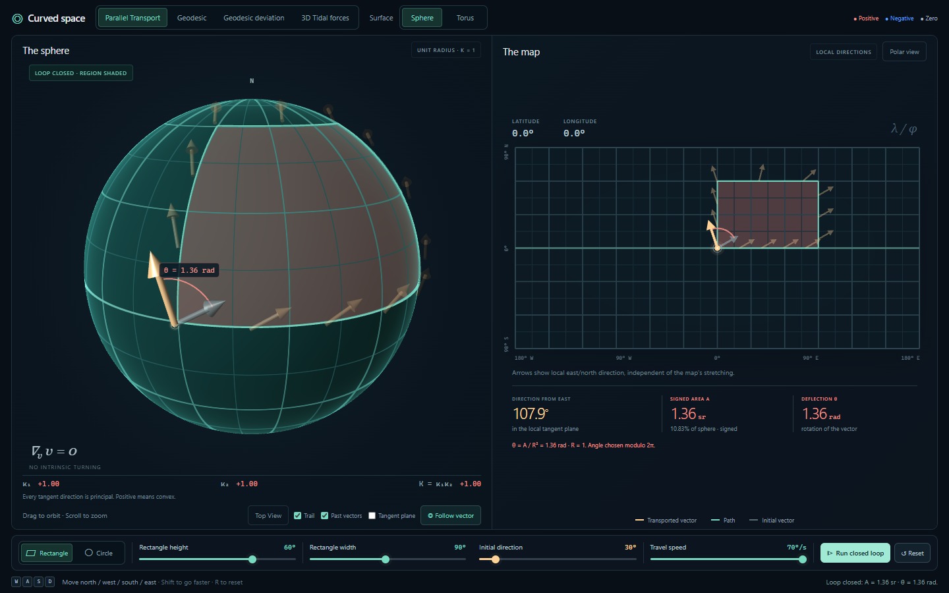
Task: Toggle the Follow vector button
Action: (451, 515)
